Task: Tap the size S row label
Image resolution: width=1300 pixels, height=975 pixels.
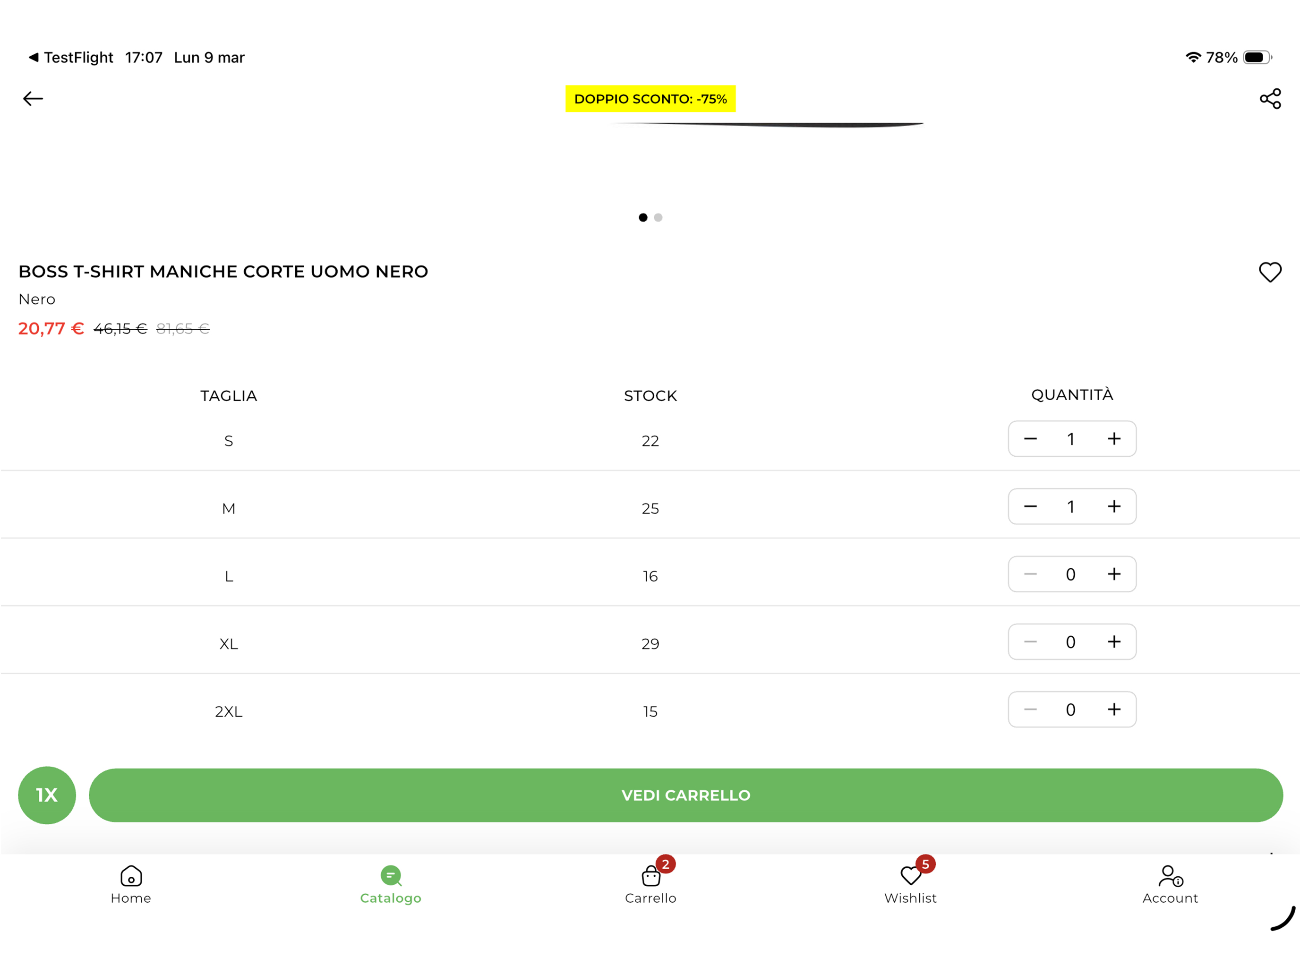Action: pos(229,441)
